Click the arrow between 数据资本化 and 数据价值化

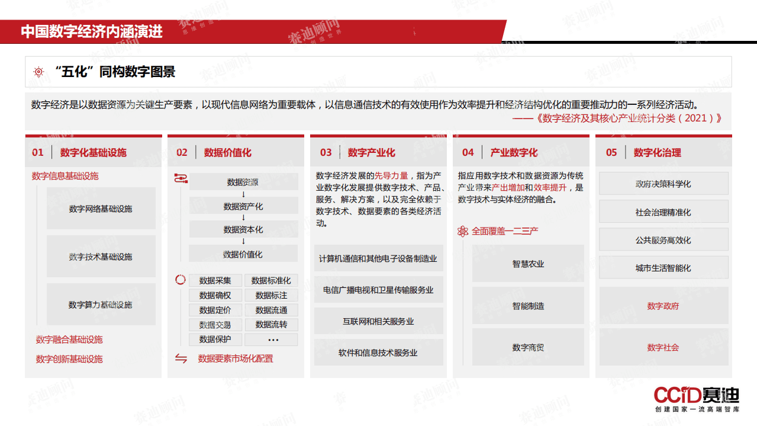pyautogui.click(x=242, y=242)
